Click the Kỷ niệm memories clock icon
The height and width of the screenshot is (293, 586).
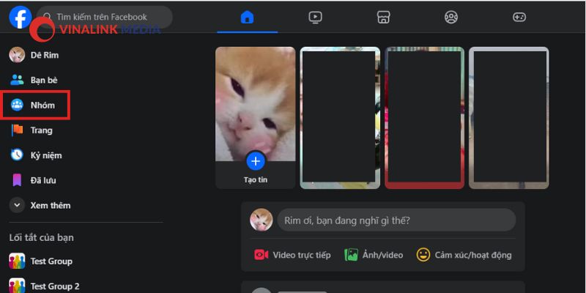coord(17,155)
